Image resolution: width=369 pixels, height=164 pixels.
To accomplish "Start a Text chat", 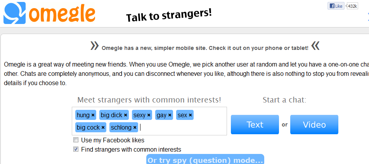I will click(x=255, y=125).
